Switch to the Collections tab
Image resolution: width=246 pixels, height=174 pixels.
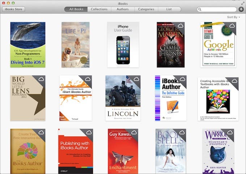99,9
